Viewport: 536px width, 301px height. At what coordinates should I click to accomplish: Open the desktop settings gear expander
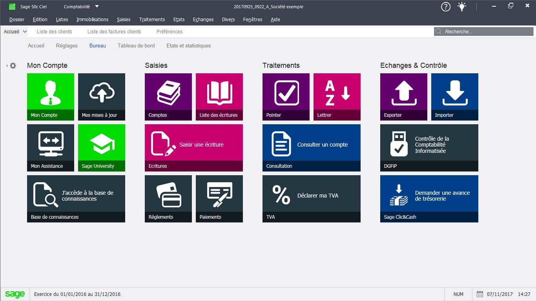[x=13, y=66]
